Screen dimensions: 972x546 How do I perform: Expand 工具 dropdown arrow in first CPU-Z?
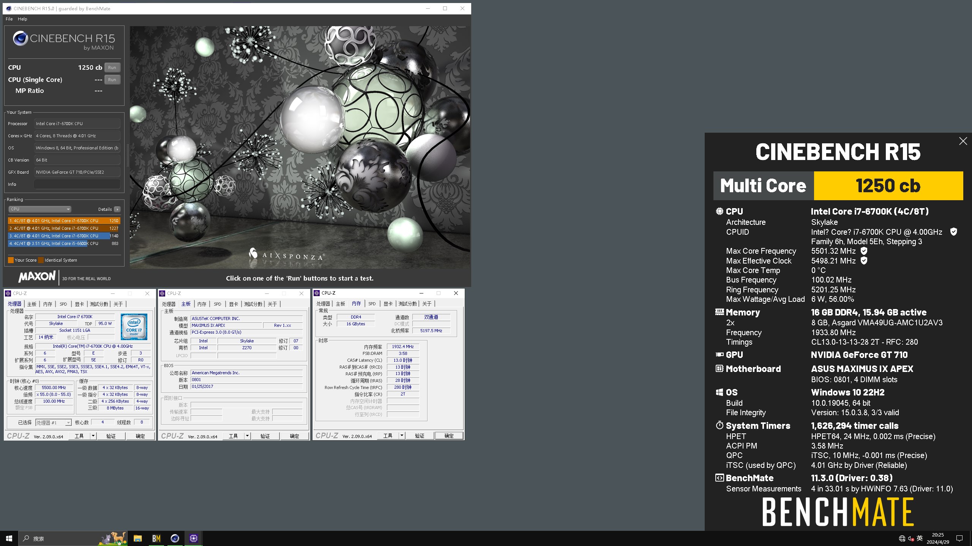[x=93, y=436]
